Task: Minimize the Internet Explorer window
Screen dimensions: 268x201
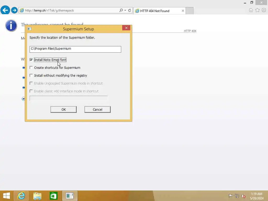Action: click(245, 3)
